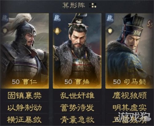This screenshot has height=126, width=154.
Task: Select the 青囊急救 skill
Action: (x=77, y=120)
